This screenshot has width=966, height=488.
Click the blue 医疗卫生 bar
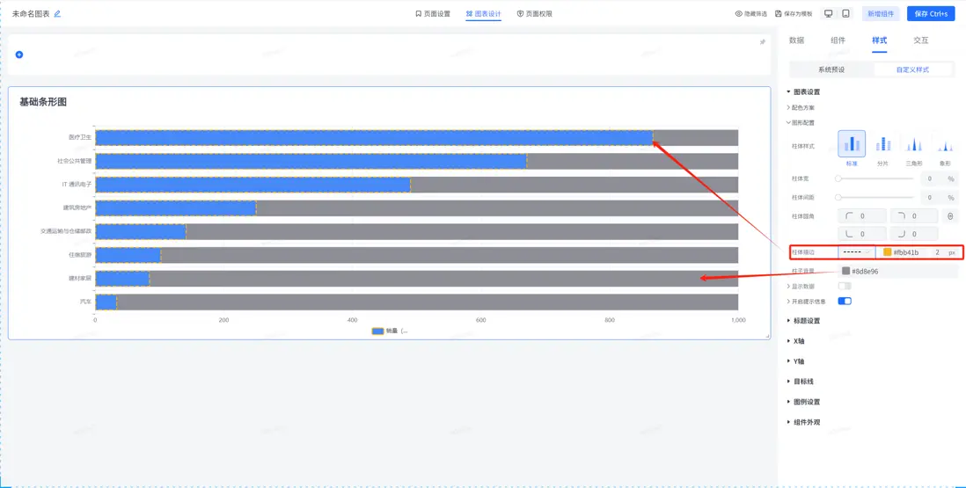pyautogui.click(x=374, y=138)
